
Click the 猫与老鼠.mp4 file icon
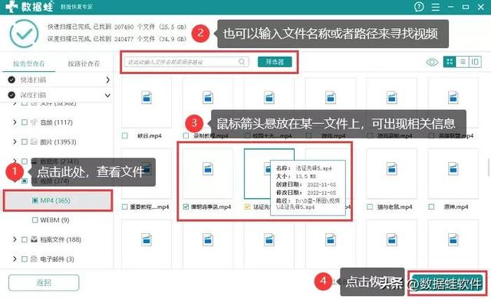(392, 168)
